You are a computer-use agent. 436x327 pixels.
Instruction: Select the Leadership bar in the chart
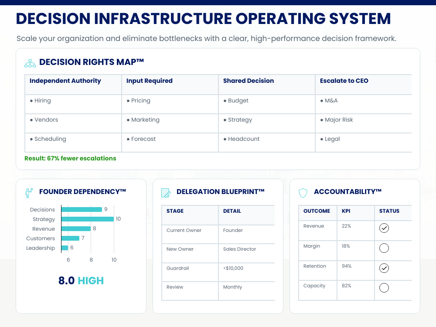[65, 248]
